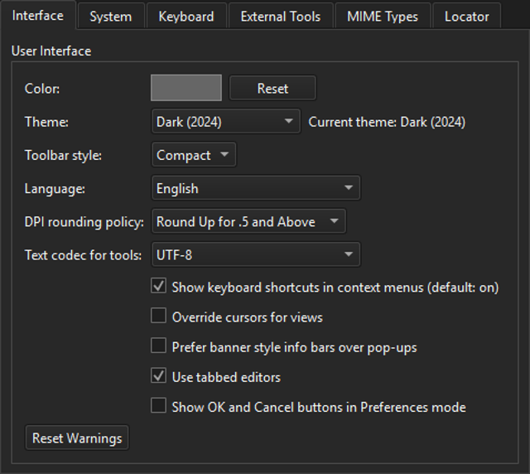Image resolution: width=530 pixels, height=474 pixels.
Task: Click the Language: label
Action: (x=55, y=188)
